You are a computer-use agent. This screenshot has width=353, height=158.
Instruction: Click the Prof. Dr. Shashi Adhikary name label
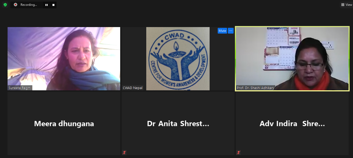point(255,88)
